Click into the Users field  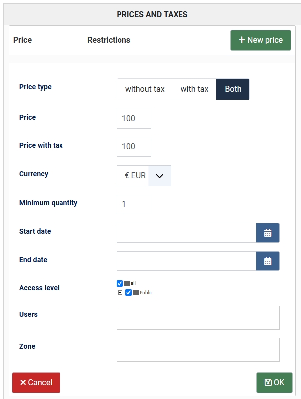click(x=198, y=318)
